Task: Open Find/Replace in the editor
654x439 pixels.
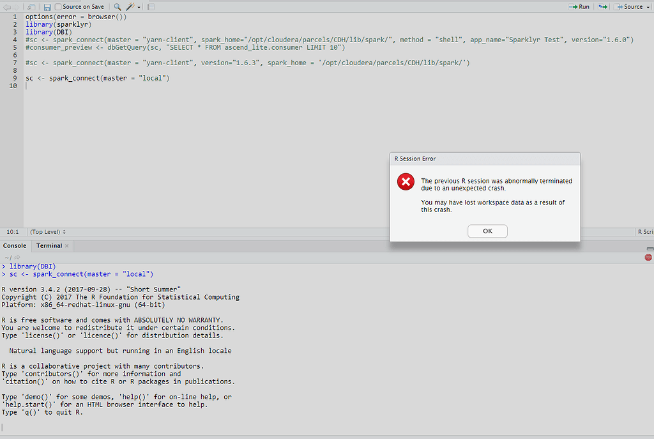Action: [x=117, y=6]
